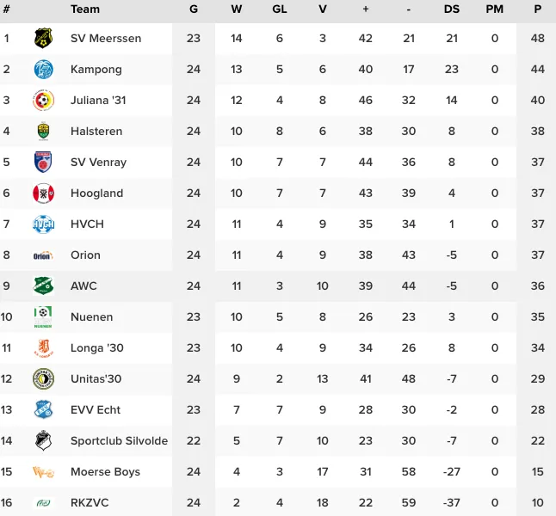Click the HVCH club logo
556x516 pixels.
point(43,224)
